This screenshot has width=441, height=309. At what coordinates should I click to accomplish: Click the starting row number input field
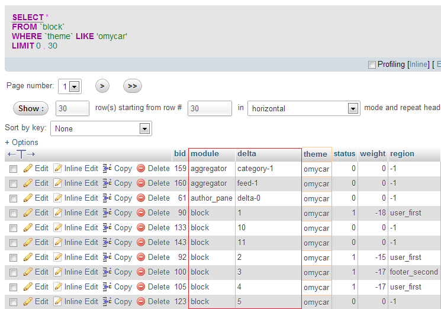[x=210, y=109]
